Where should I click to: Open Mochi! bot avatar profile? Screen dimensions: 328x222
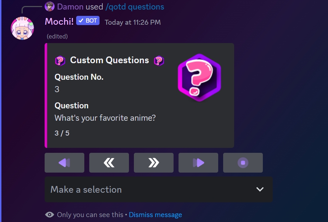(x=23, y=28)
